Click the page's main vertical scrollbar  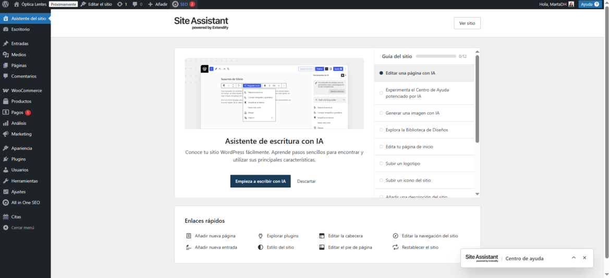(607, 133)
